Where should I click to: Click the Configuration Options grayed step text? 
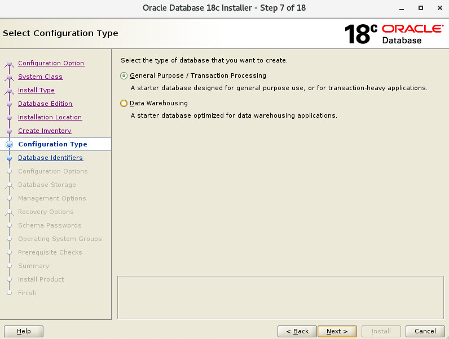52,171
